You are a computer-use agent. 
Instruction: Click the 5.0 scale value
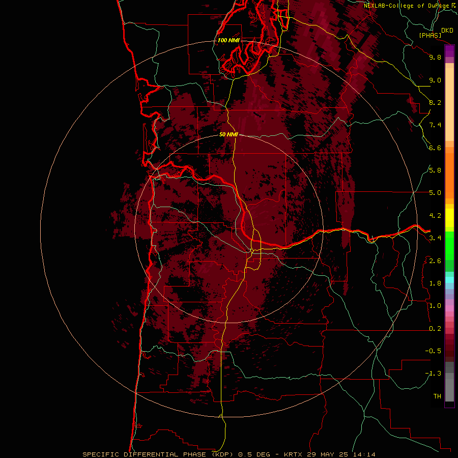[435, 193]
